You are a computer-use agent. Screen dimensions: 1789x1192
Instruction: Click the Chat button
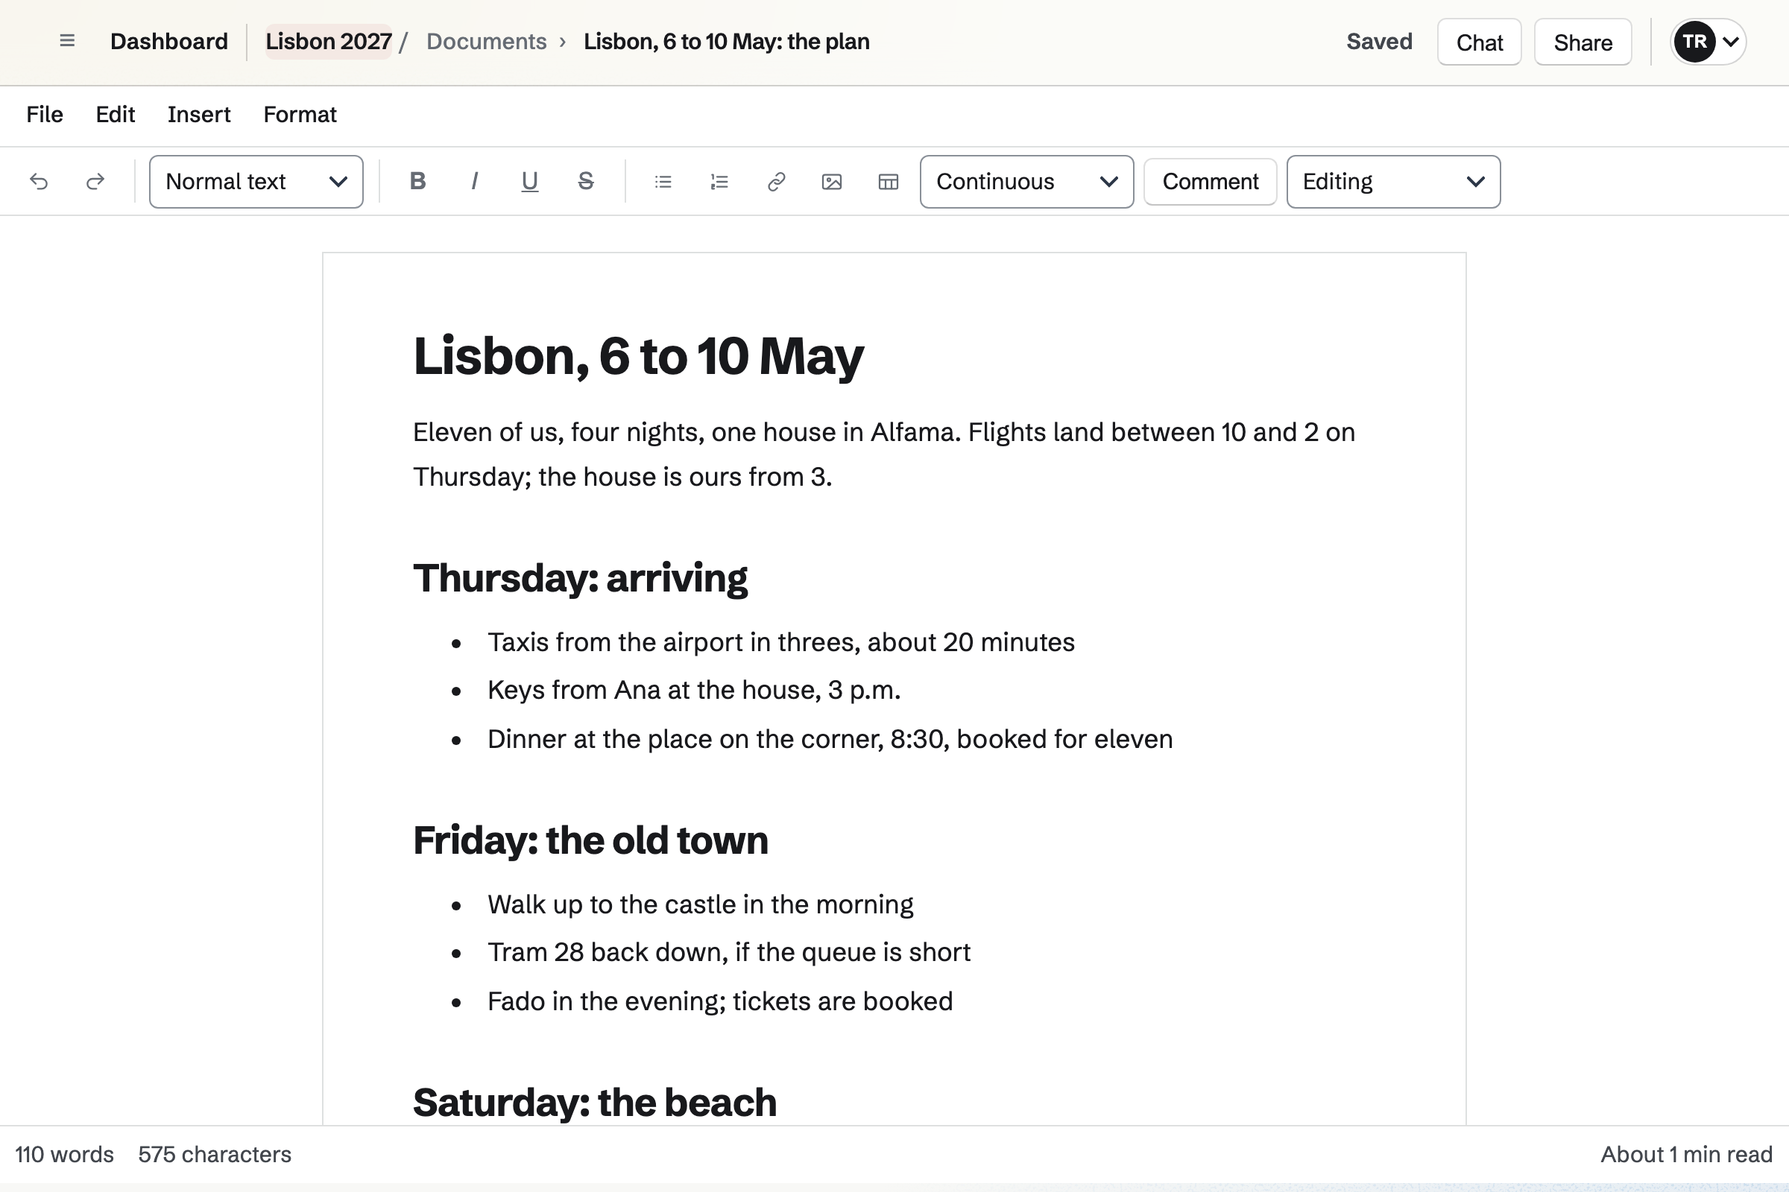[1480, 42]
